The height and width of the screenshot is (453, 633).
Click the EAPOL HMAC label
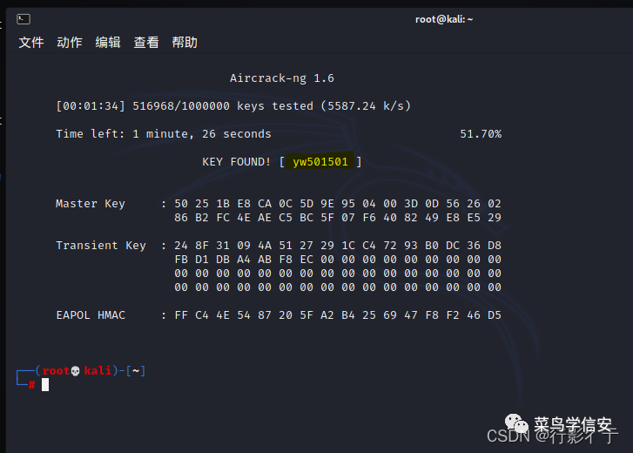click(91, 315)
